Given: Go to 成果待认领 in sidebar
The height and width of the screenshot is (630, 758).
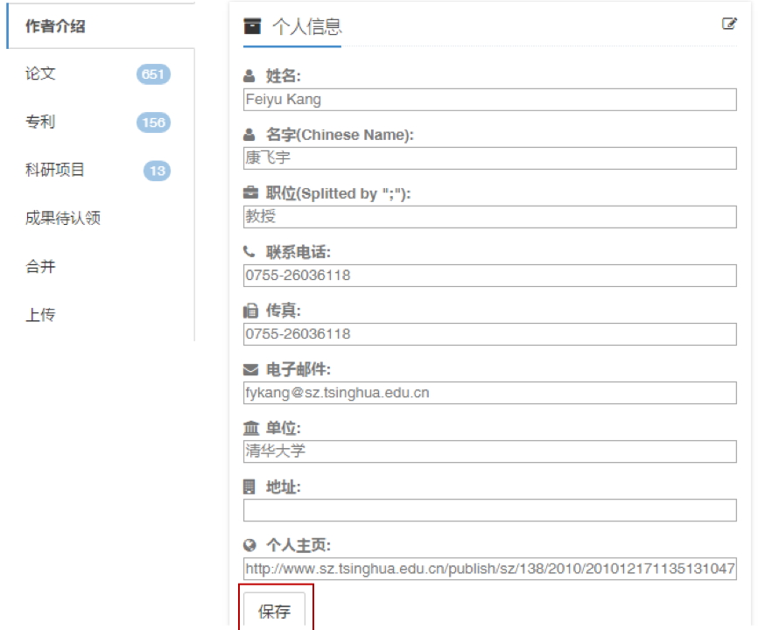Looking at the screenshot, I should point(63,218).
